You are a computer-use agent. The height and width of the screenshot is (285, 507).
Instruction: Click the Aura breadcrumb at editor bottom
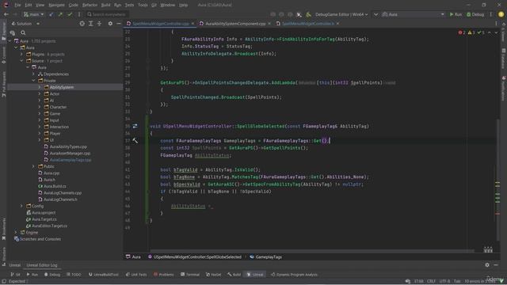tap(133, 256)
